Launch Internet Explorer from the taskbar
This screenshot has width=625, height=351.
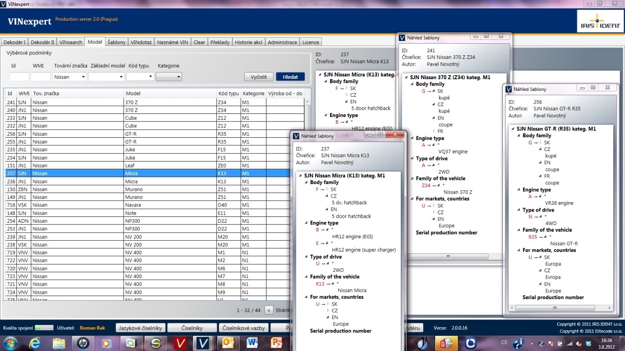click(x=34, y=343)
